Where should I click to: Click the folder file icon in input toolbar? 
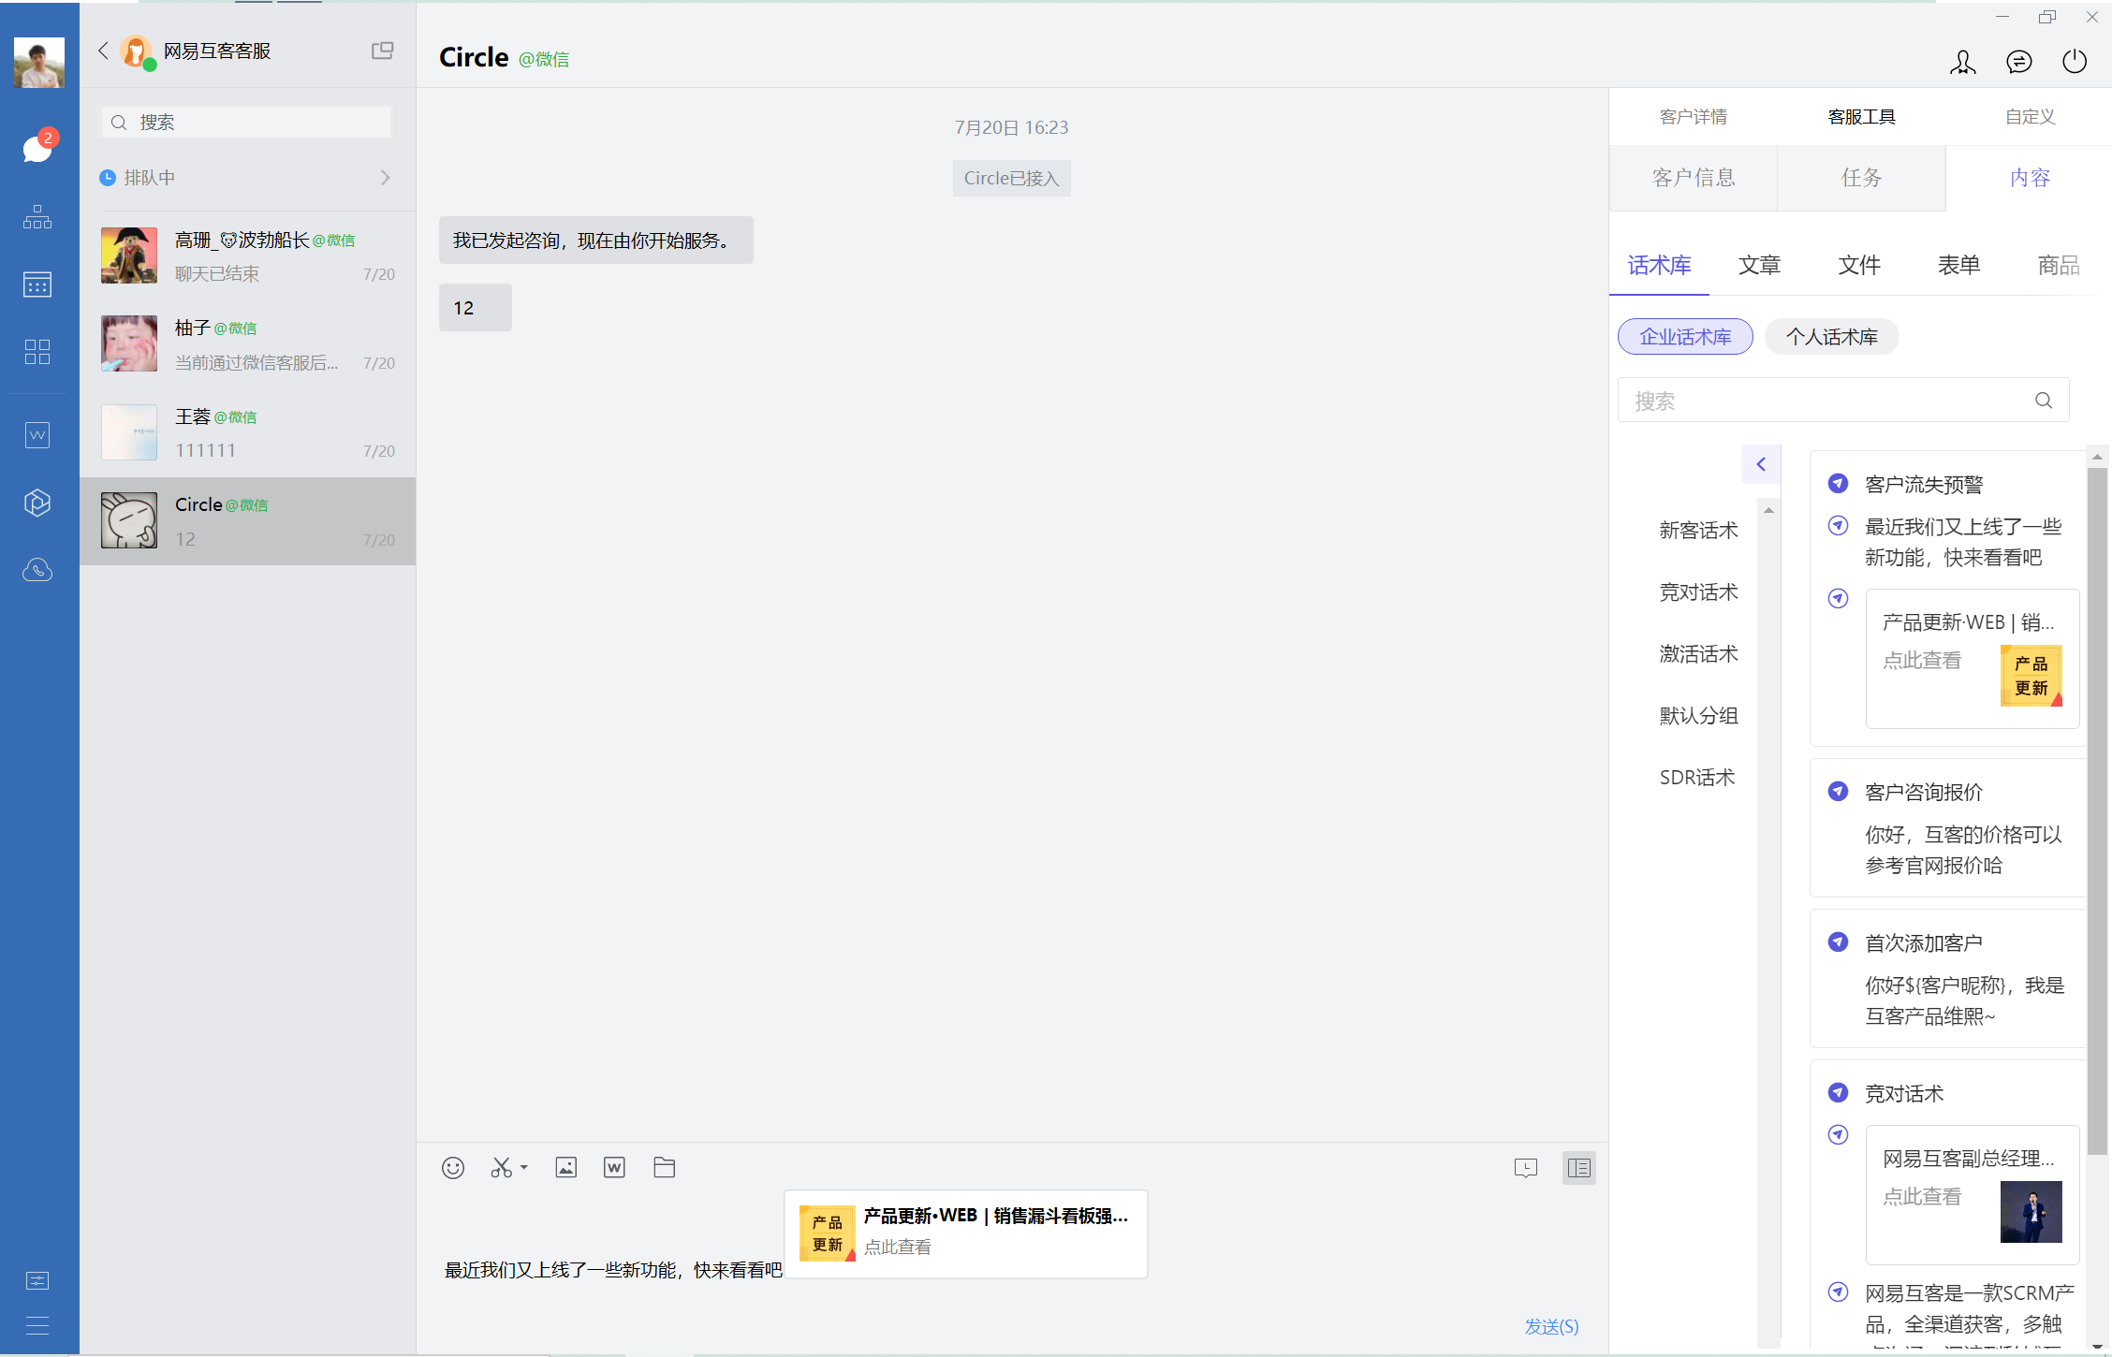click(x=665, y=1167)
